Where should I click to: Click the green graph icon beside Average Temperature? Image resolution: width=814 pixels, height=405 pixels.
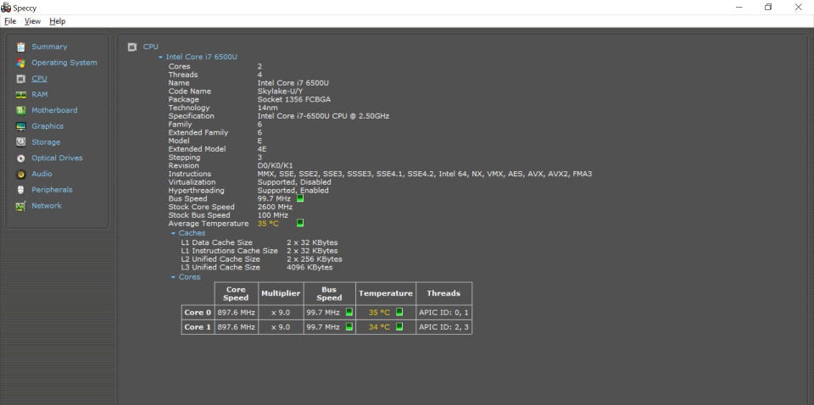pyautogui.click(x=300, y=223)
